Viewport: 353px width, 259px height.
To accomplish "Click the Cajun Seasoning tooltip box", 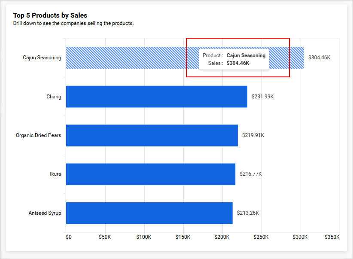I will point(234,59).
